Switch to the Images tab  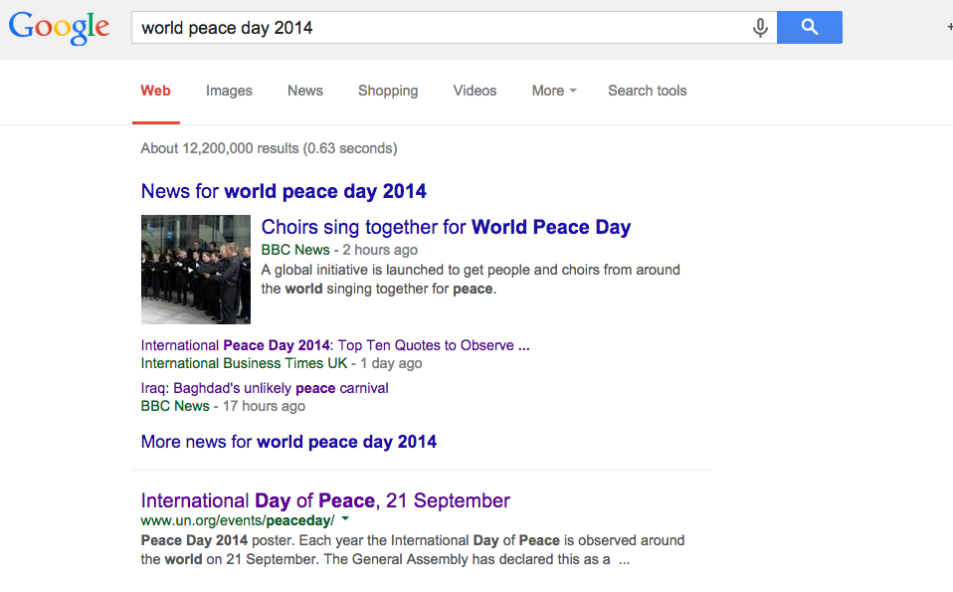pyautogui.click(x=229, y=91)
